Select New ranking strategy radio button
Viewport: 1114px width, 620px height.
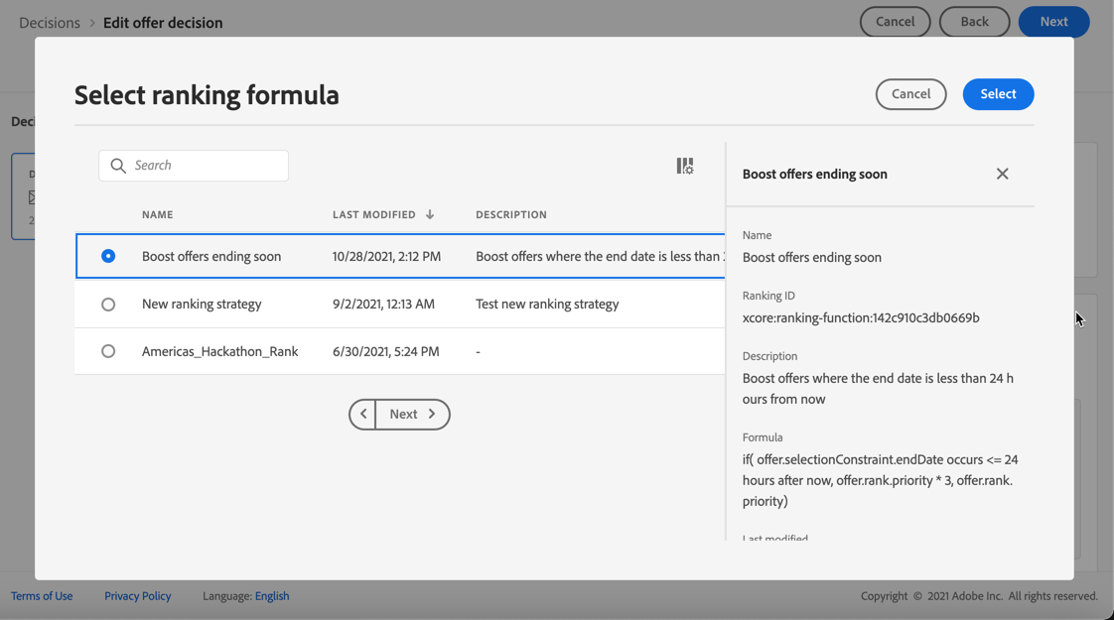108,305
